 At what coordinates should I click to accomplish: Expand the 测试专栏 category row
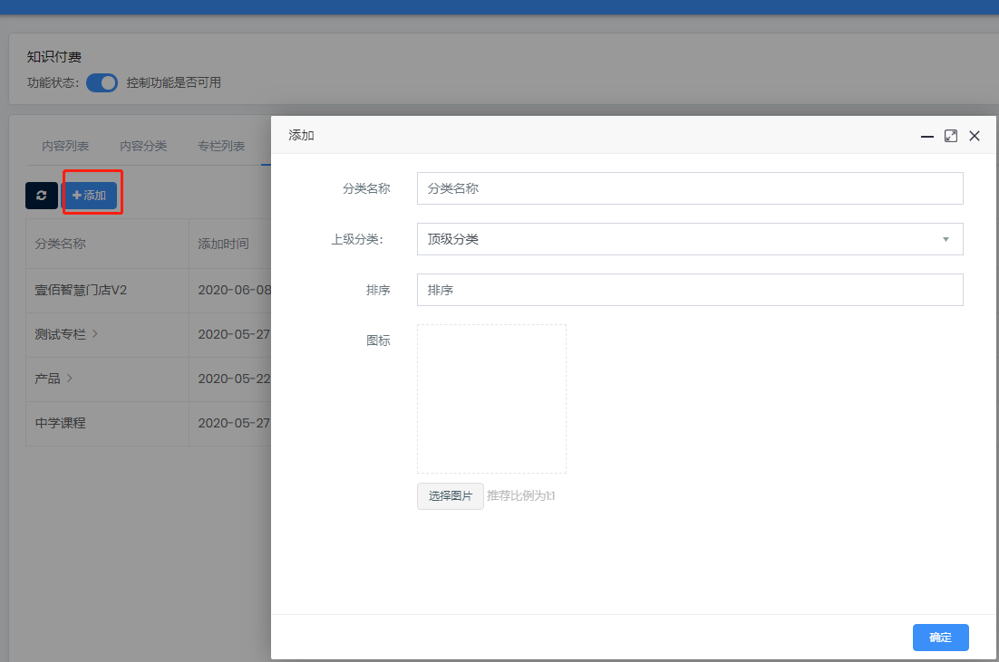click(95, 334)
